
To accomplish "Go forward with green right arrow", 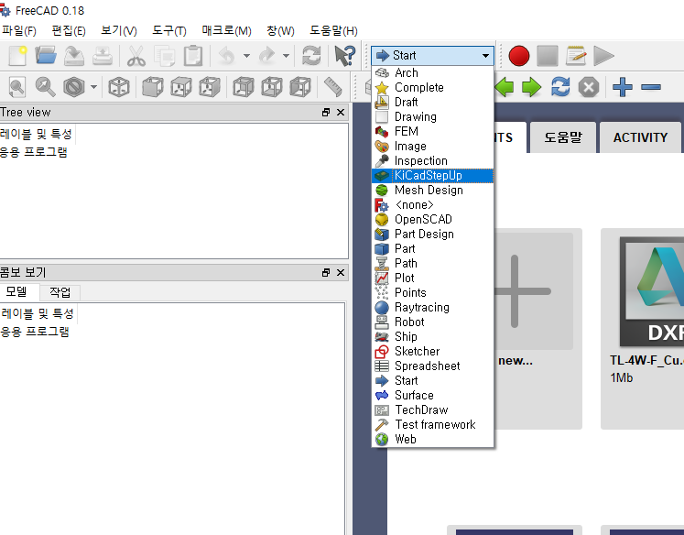I will tap(531, 87).
